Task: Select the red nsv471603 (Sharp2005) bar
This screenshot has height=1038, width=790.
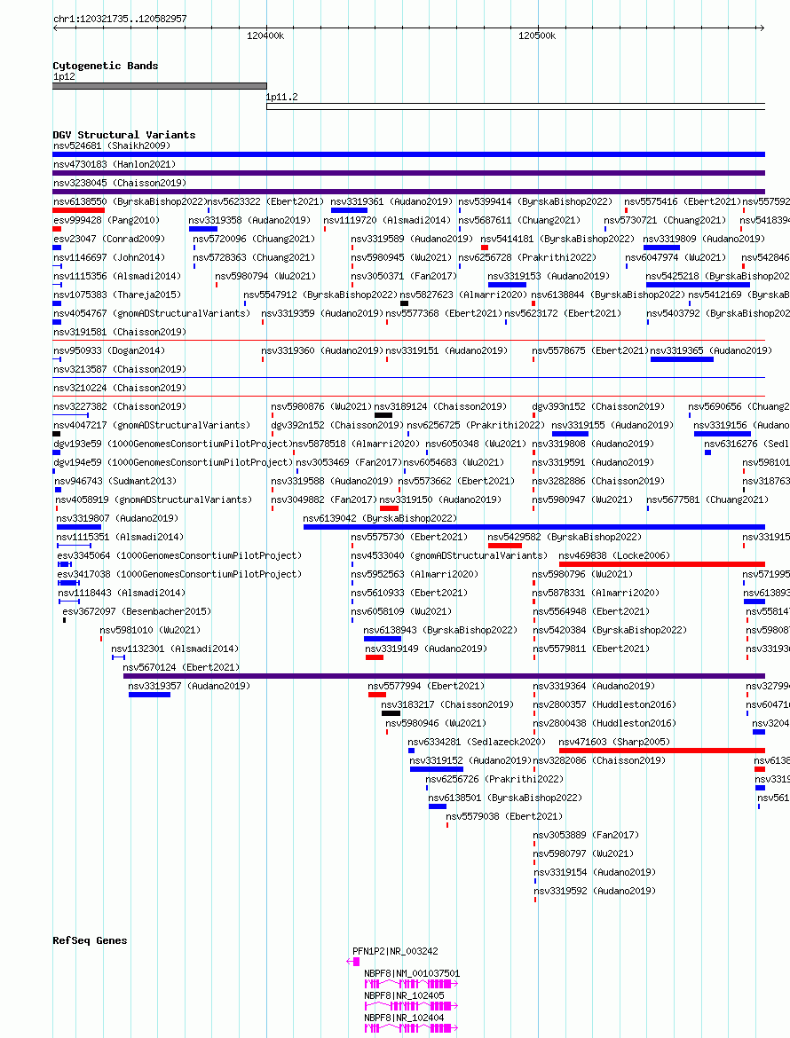Action: pos(661,751)
